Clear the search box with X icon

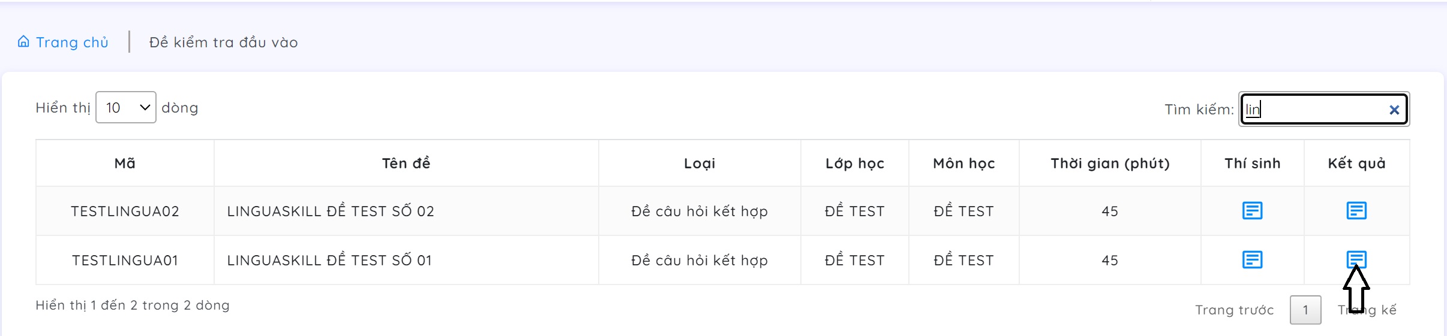pyautogui.click(x=1394, y=110)
